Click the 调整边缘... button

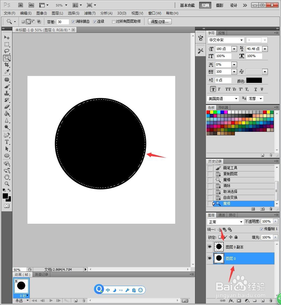point(160,22)
